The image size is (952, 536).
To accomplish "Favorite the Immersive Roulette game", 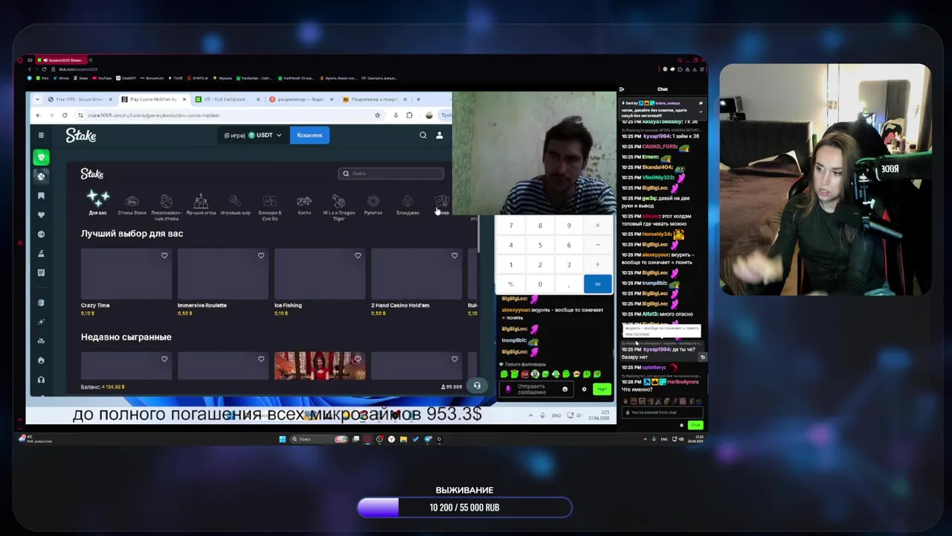I will (261, 255).
